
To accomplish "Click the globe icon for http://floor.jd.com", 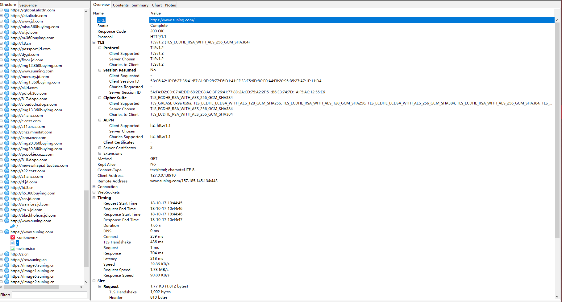I will pos(7,60).
